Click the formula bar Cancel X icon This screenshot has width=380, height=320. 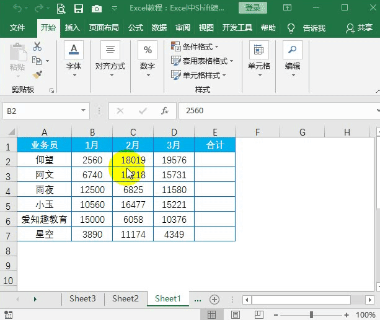120,111
